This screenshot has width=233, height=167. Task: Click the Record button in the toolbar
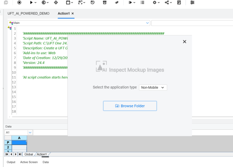(19, 3)
